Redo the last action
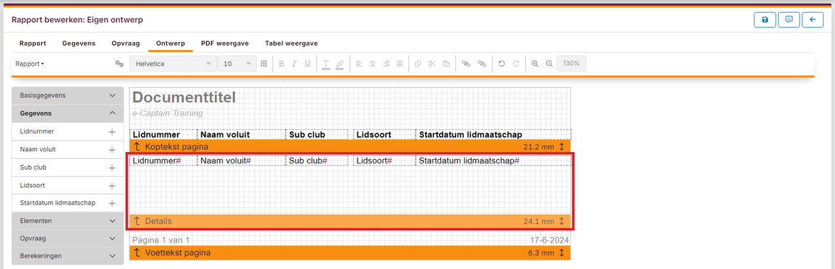Image resolution: width=835 pixels, height=269 pixels. [515, 64]
